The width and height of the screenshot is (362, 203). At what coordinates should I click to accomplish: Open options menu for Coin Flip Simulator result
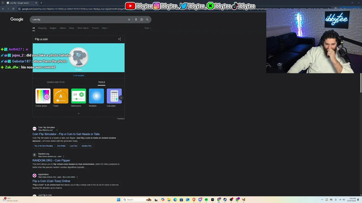[57, 130]
